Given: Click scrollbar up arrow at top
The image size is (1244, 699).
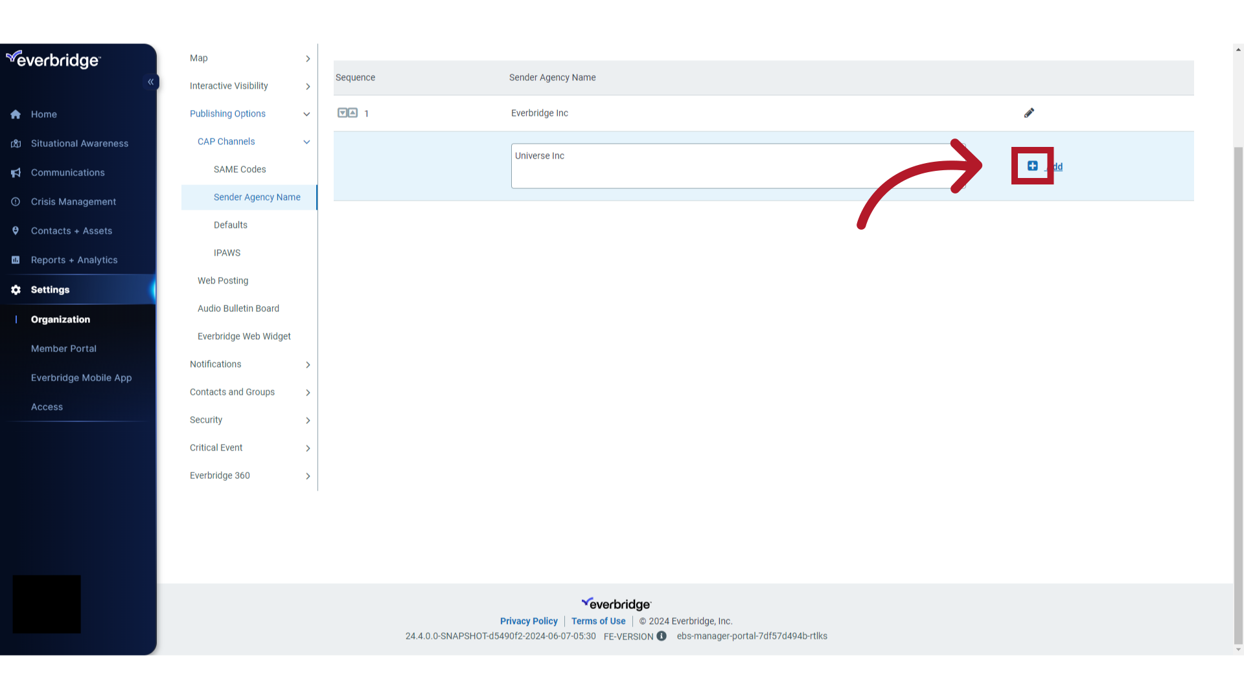Looking at the screenshot, I should (x=1239, y=49).
